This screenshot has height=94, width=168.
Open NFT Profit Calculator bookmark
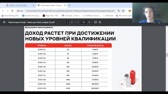pyautogui.click(x=124, y=16)
